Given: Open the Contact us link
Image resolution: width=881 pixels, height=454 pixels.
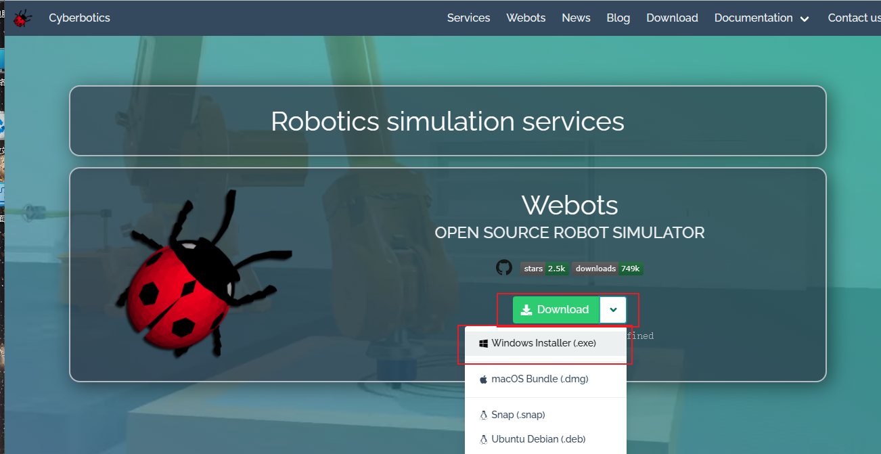Looking at the screenshot, I should [x=854, y=18].
